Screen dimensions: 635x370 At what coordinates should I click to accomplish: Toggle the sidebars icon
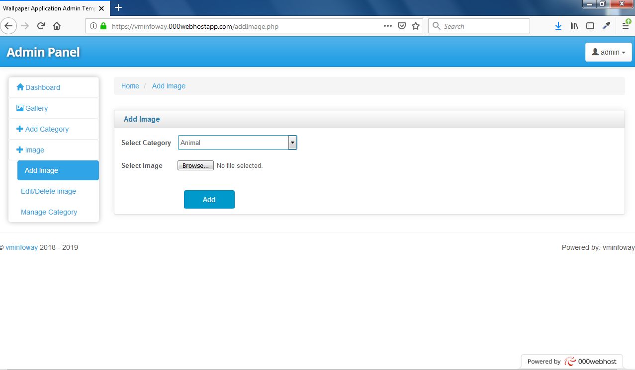point(590,26)
